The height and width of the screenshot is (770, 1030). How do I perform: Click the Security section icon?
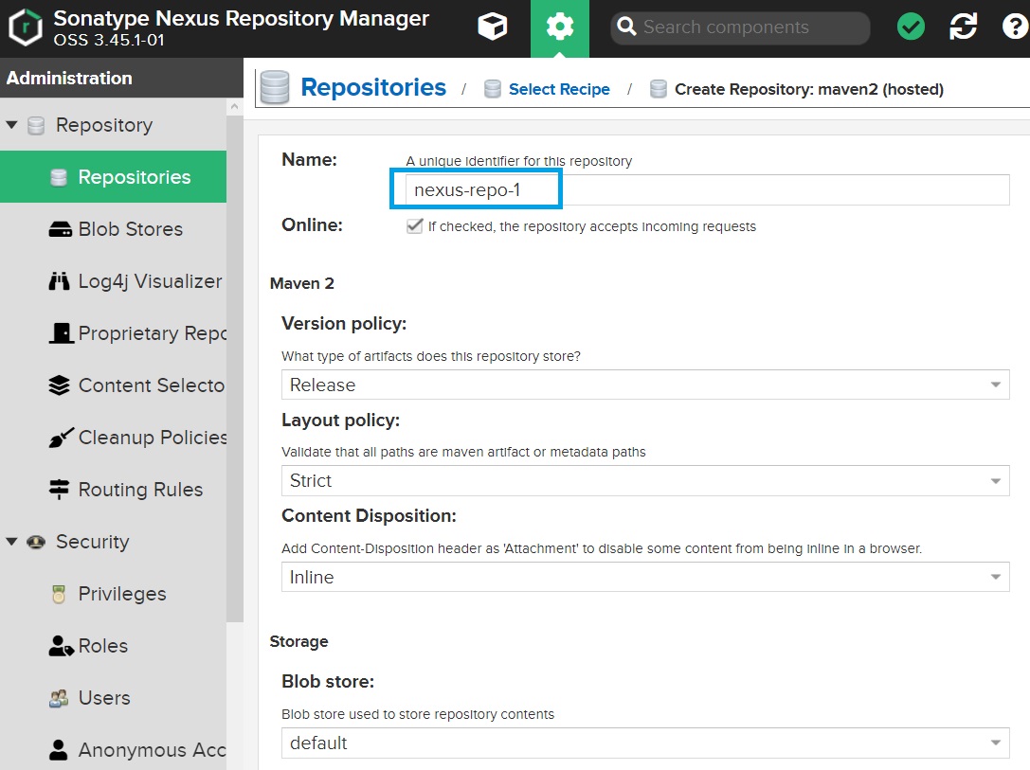click(36, 542)
